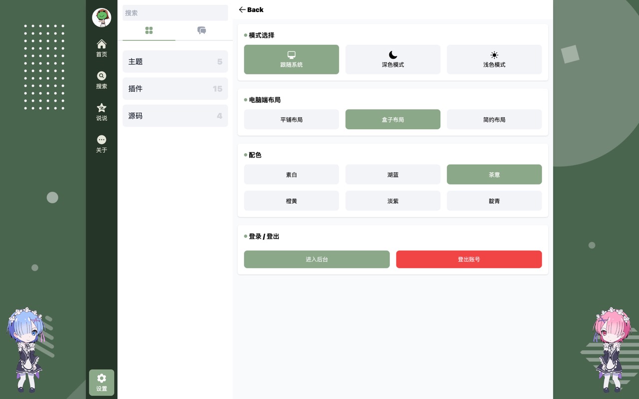Switch to the comments bubble tab
This screenshot has width=639, height=399.
pos(202,30)
